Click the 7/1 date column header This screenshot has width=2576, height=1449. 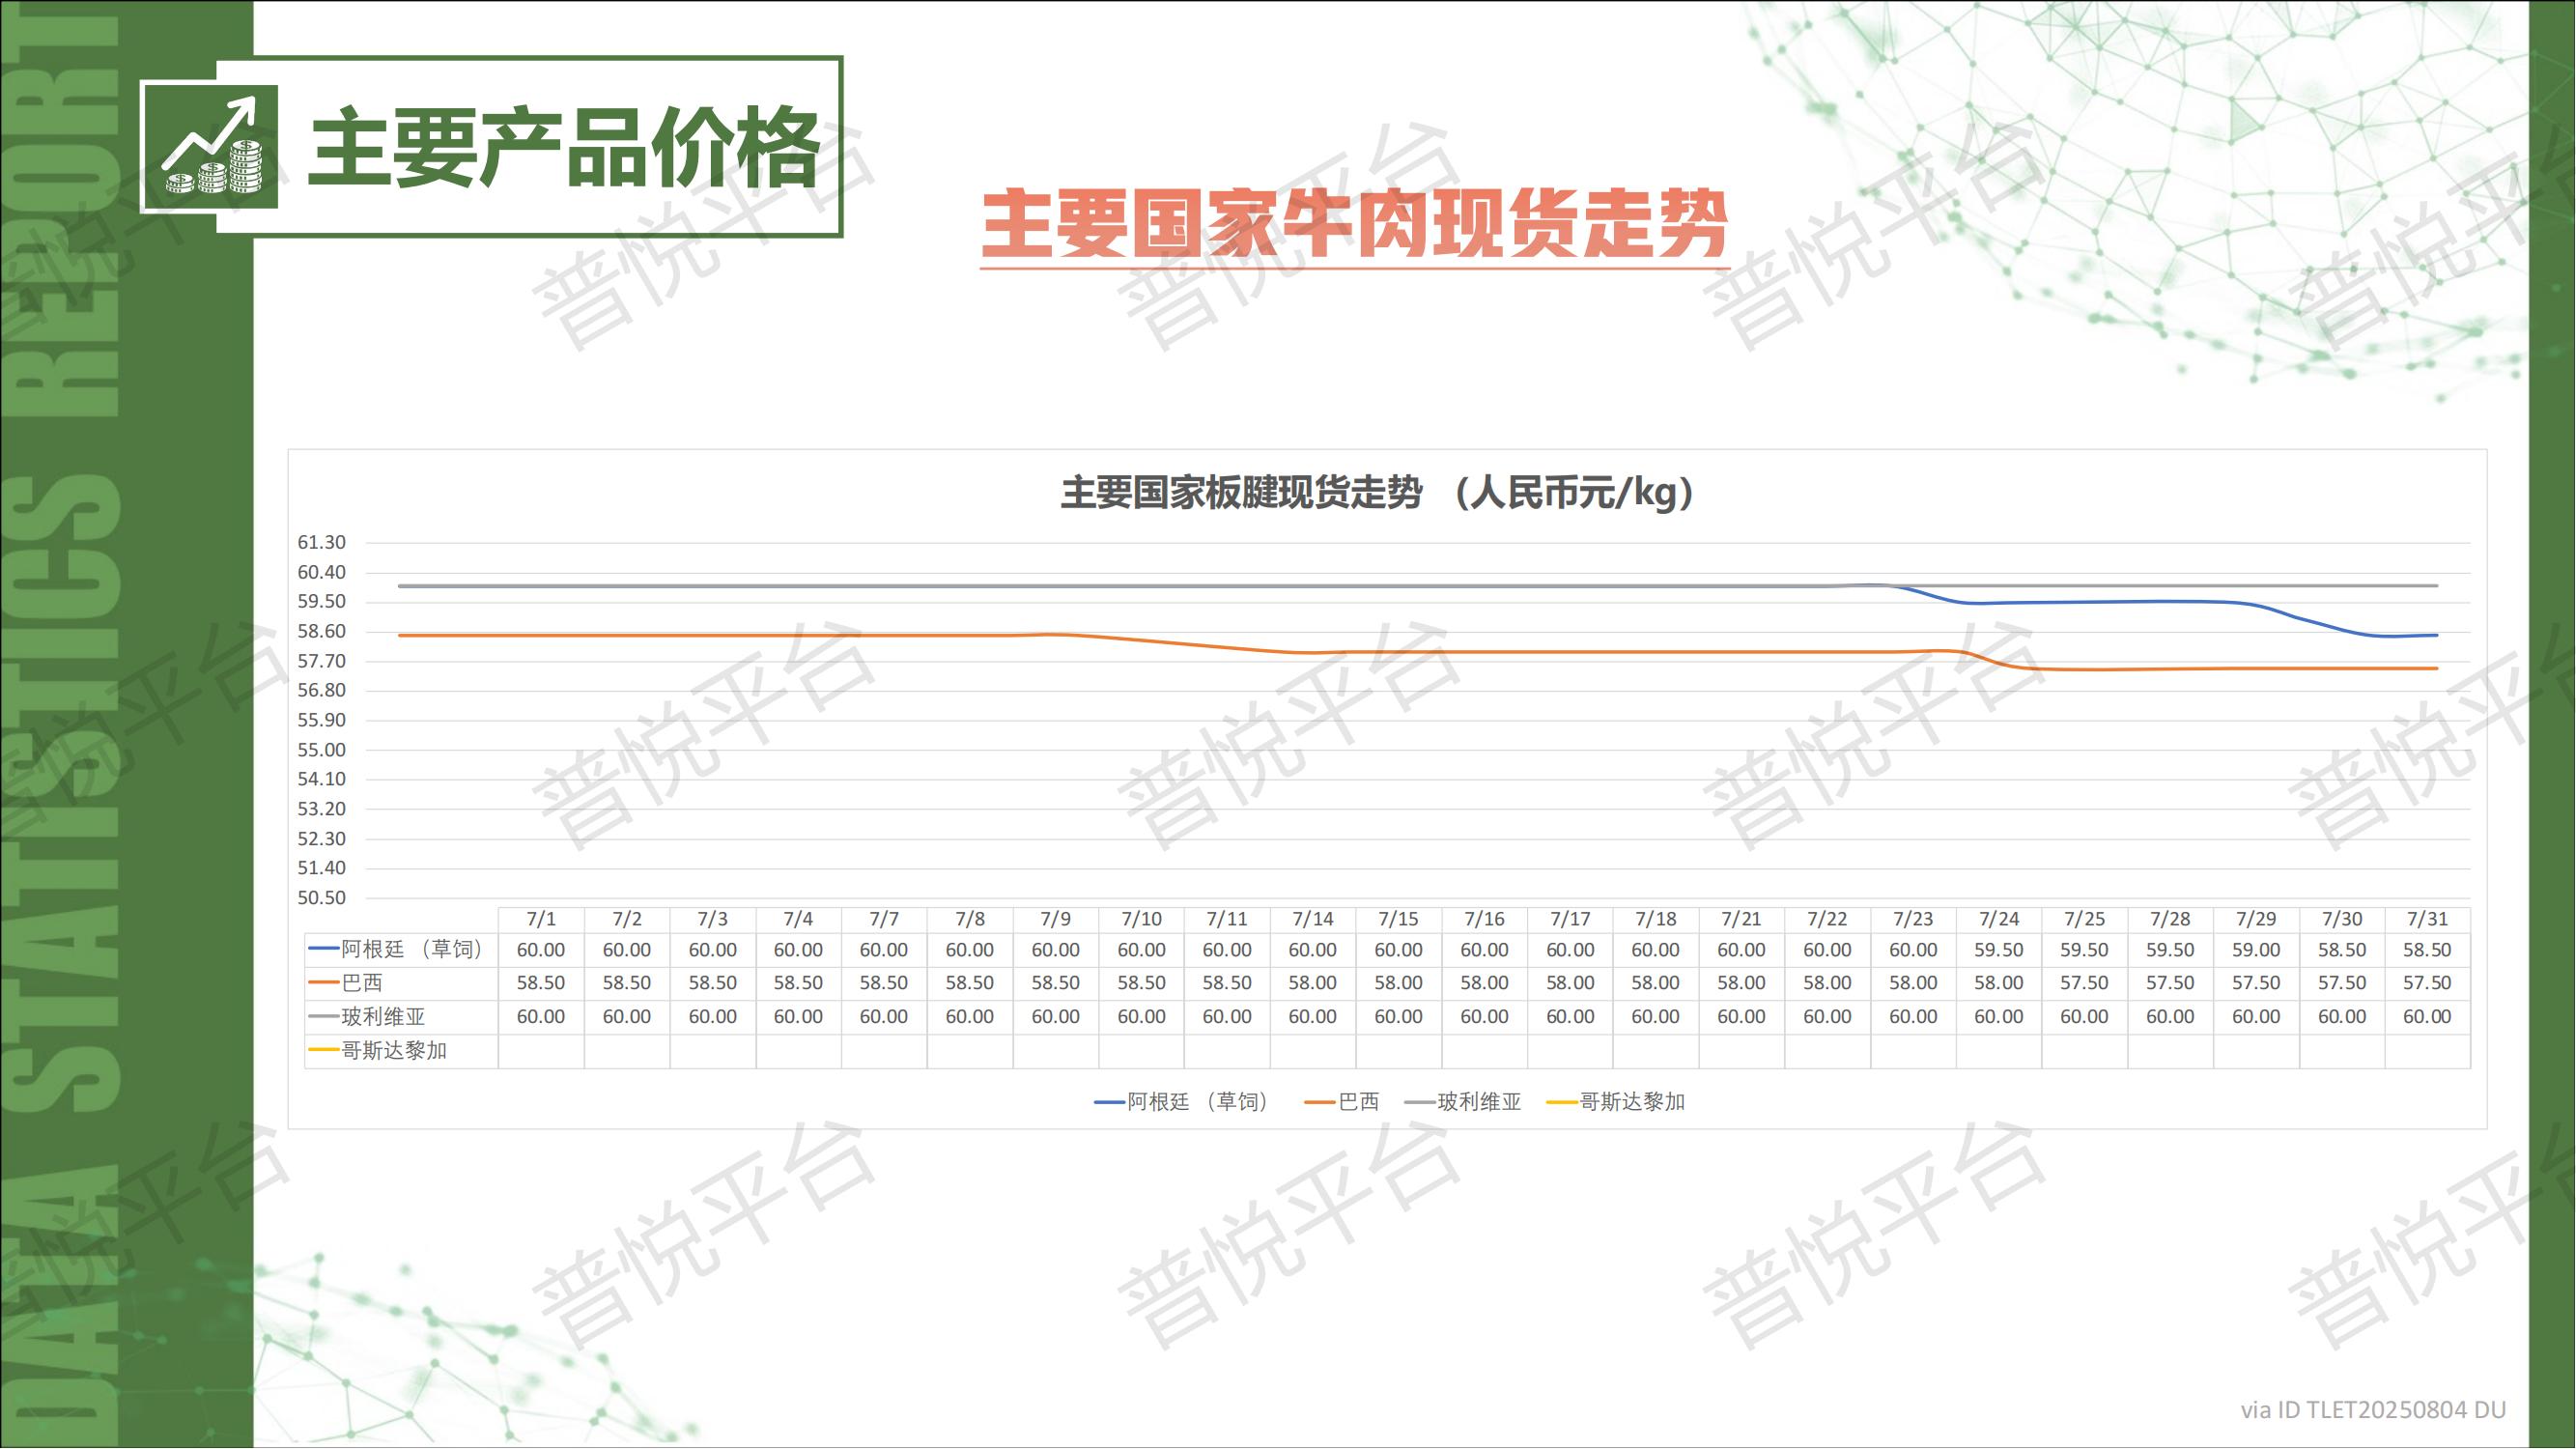click(541, 920)
